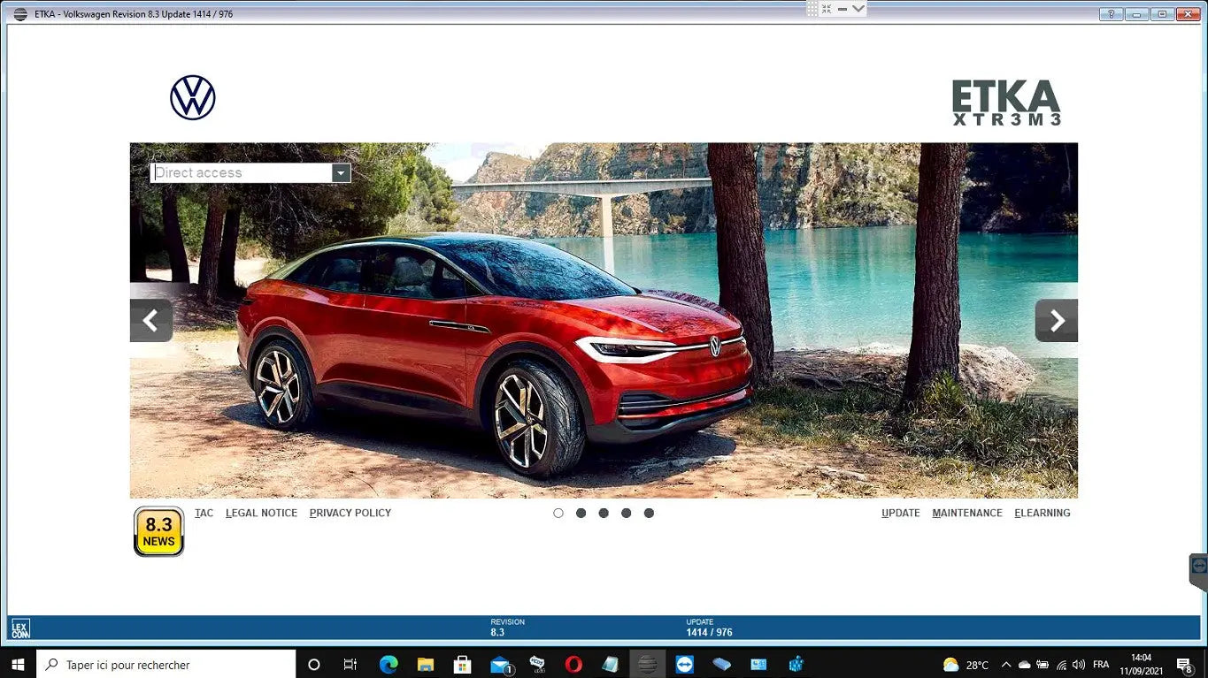Launch TeamViewer from the taskbar
This screenshot has width=1208, height=678.
tap(684, 665)
